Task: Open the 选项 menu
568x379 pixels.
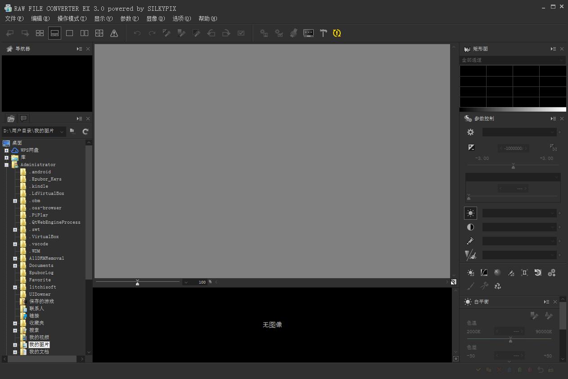Action: coord(181,18)
